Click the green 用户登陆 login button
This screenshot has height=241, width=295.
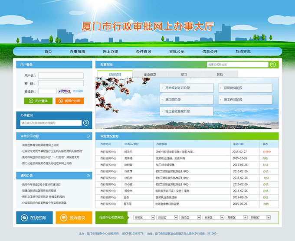39,101
